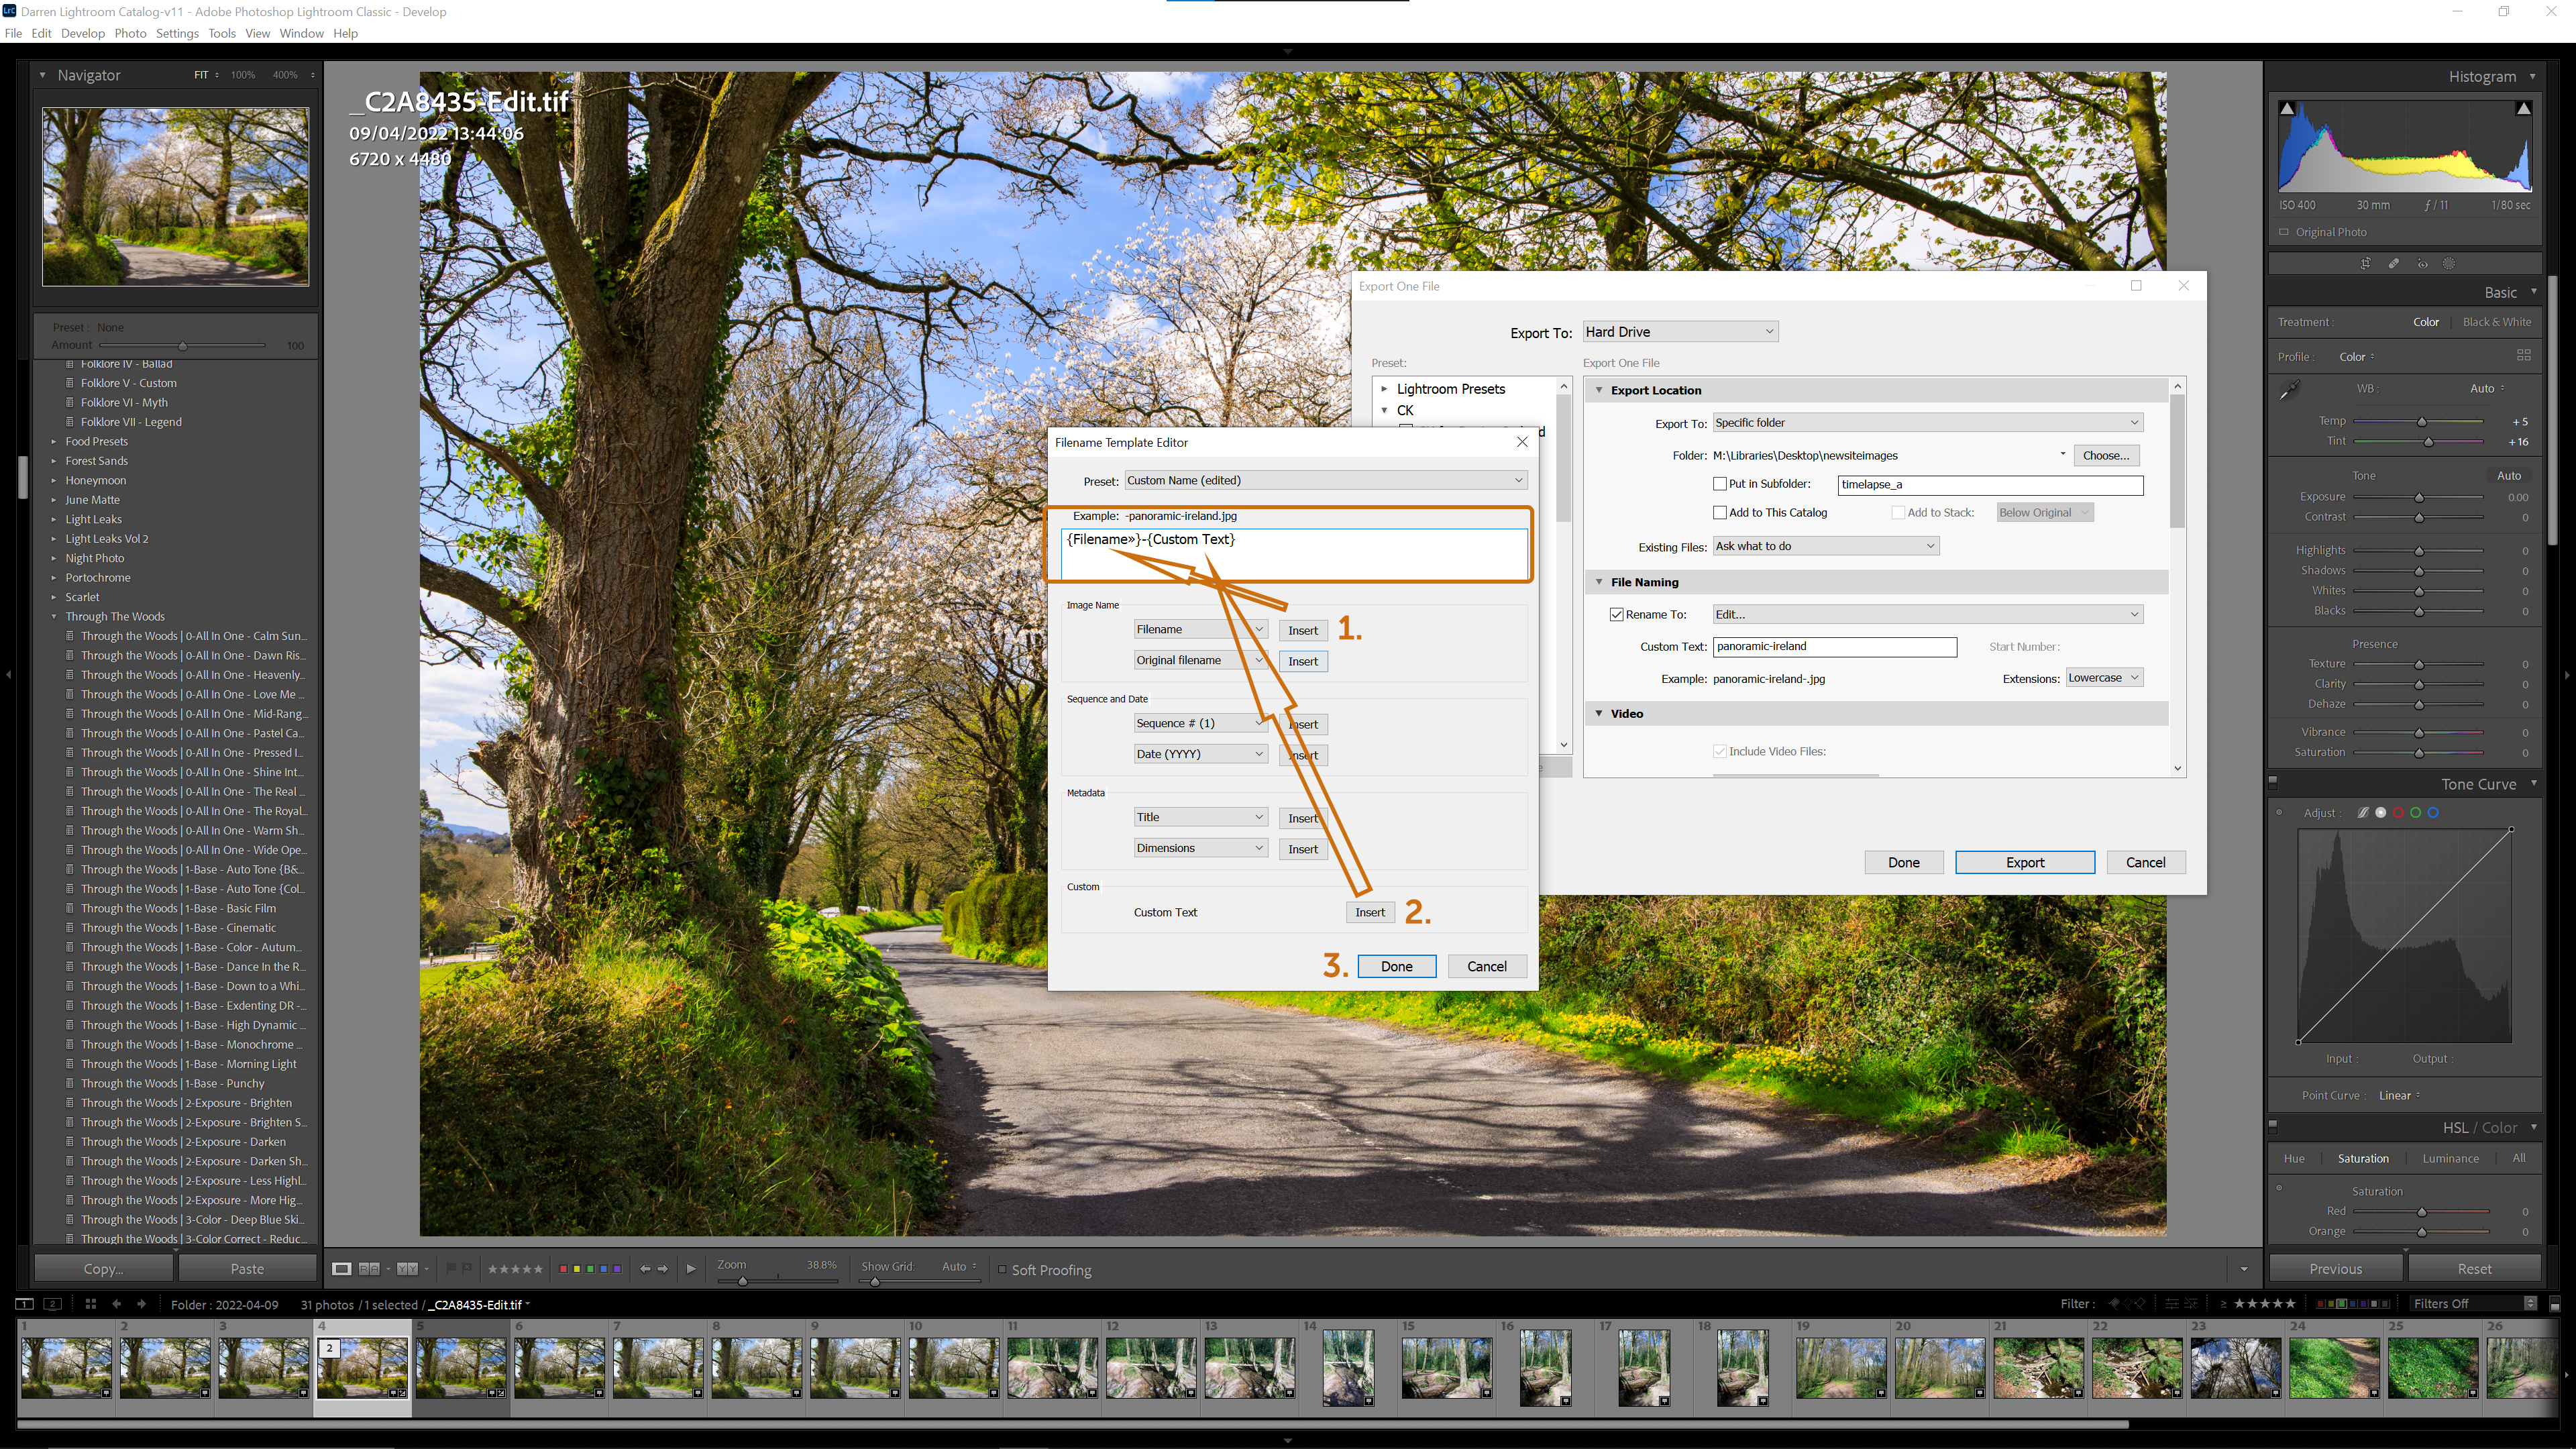Go forward using filmstrip right arrow

(141, 1304)
